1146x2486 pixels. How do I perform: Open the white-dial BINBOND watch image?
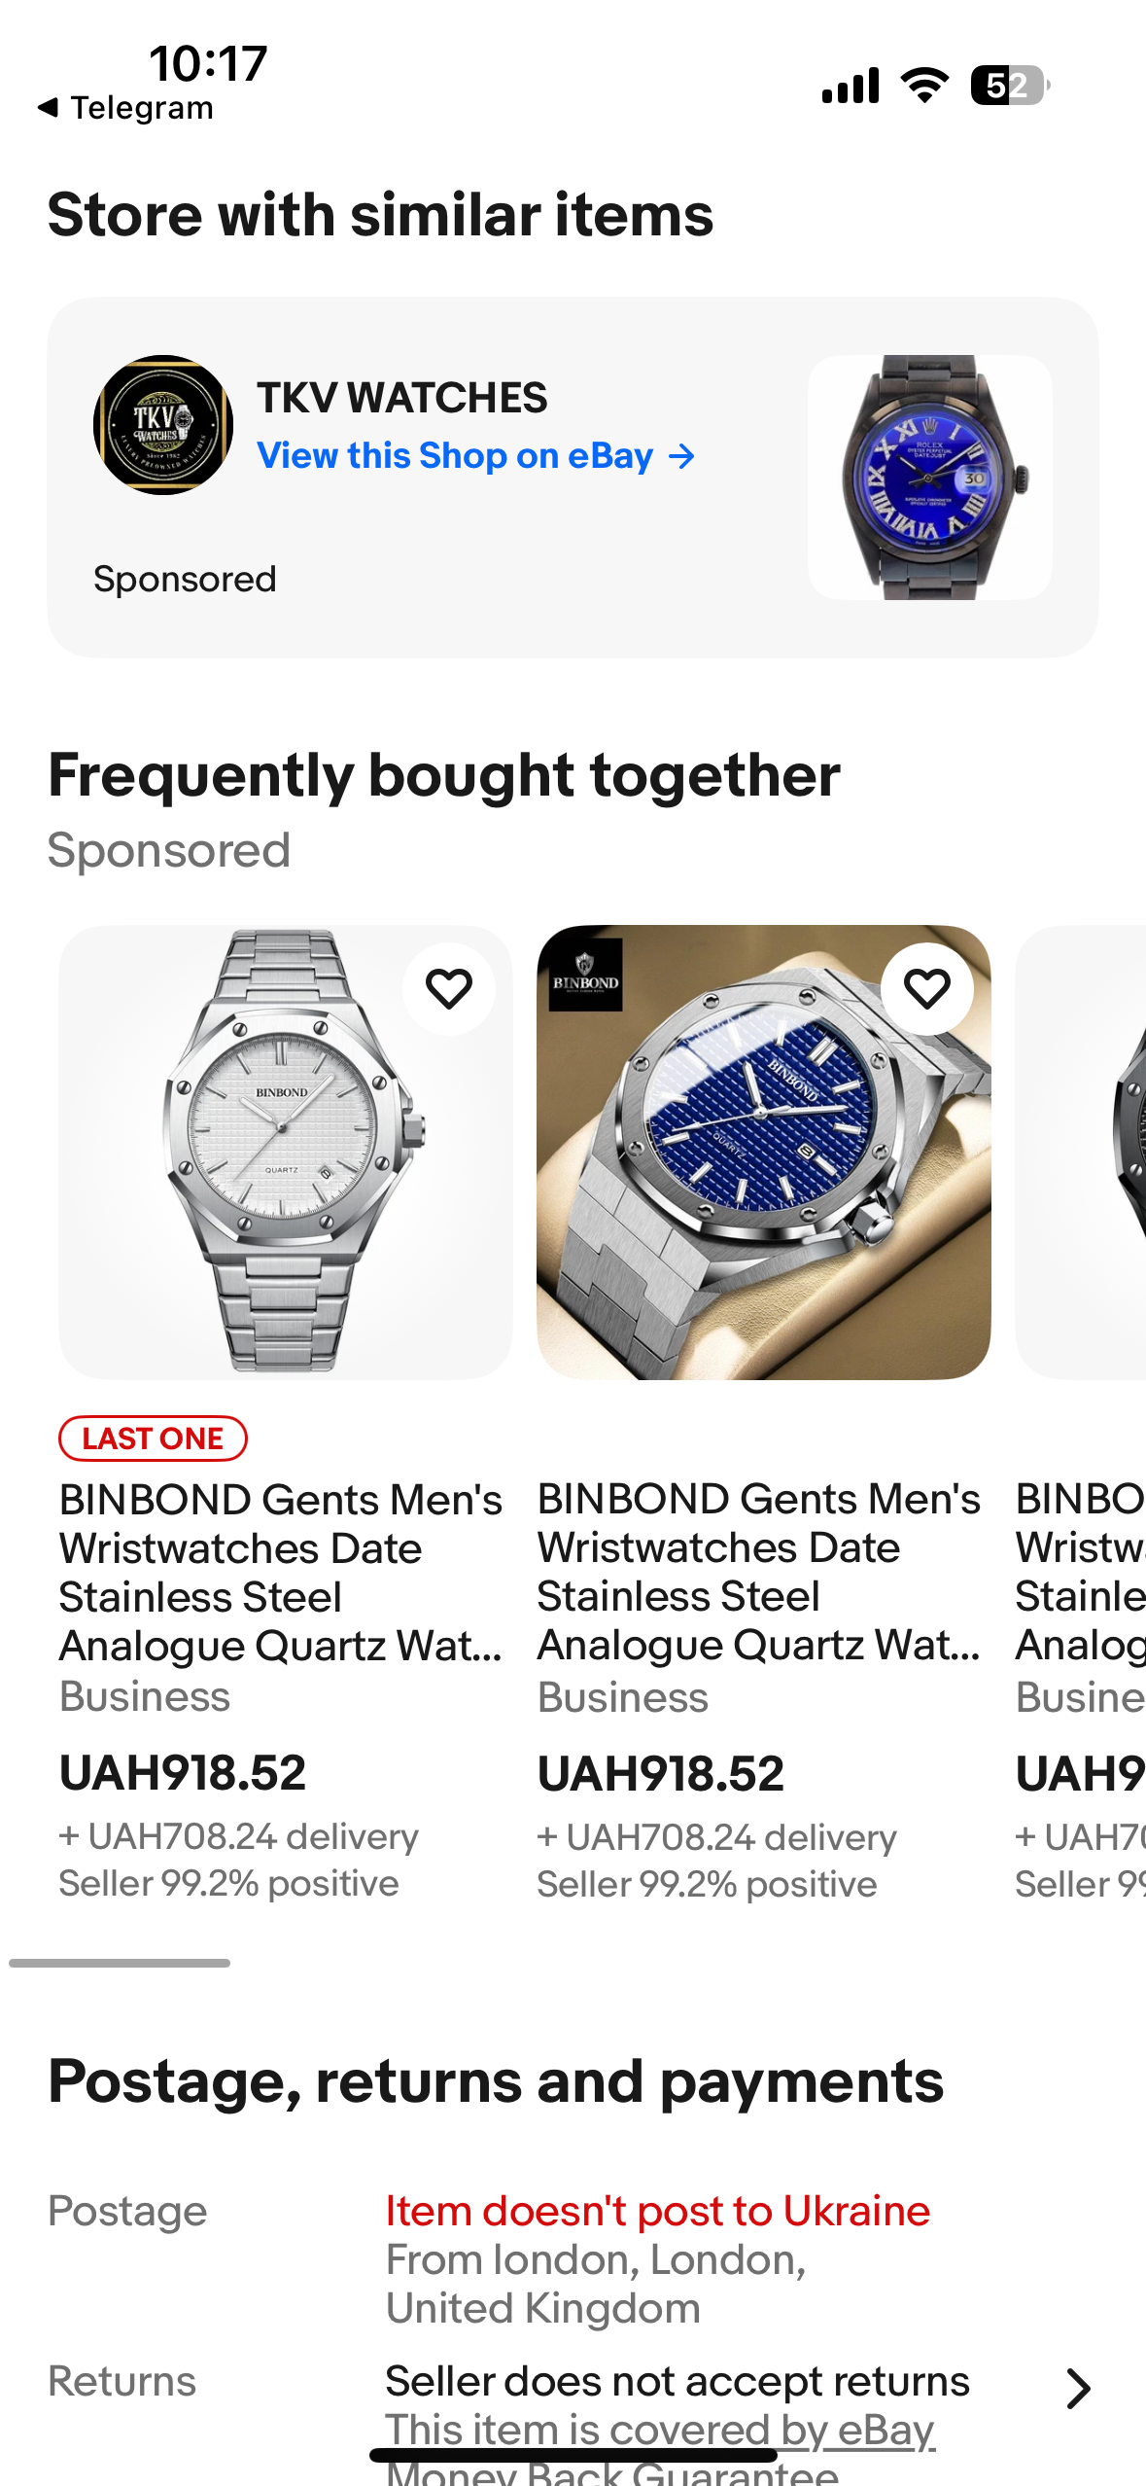pos(285,1152)
